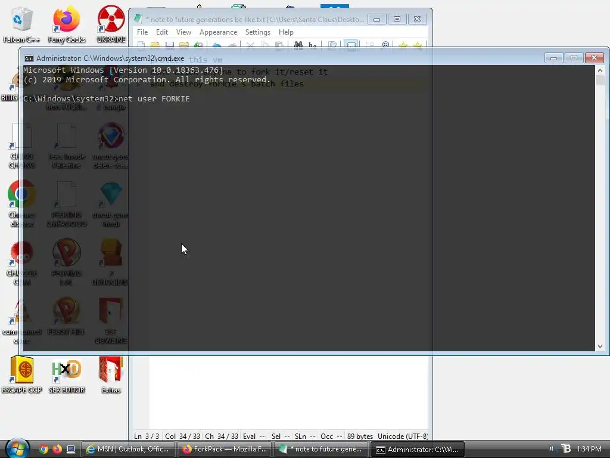Click the Replace toolbar icon in Notepad window
This screenshot has height=458, width=610.
312,45
